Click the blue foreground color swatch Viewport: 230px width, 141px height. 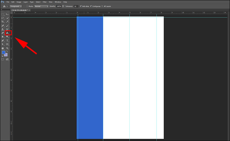point(3,52)
